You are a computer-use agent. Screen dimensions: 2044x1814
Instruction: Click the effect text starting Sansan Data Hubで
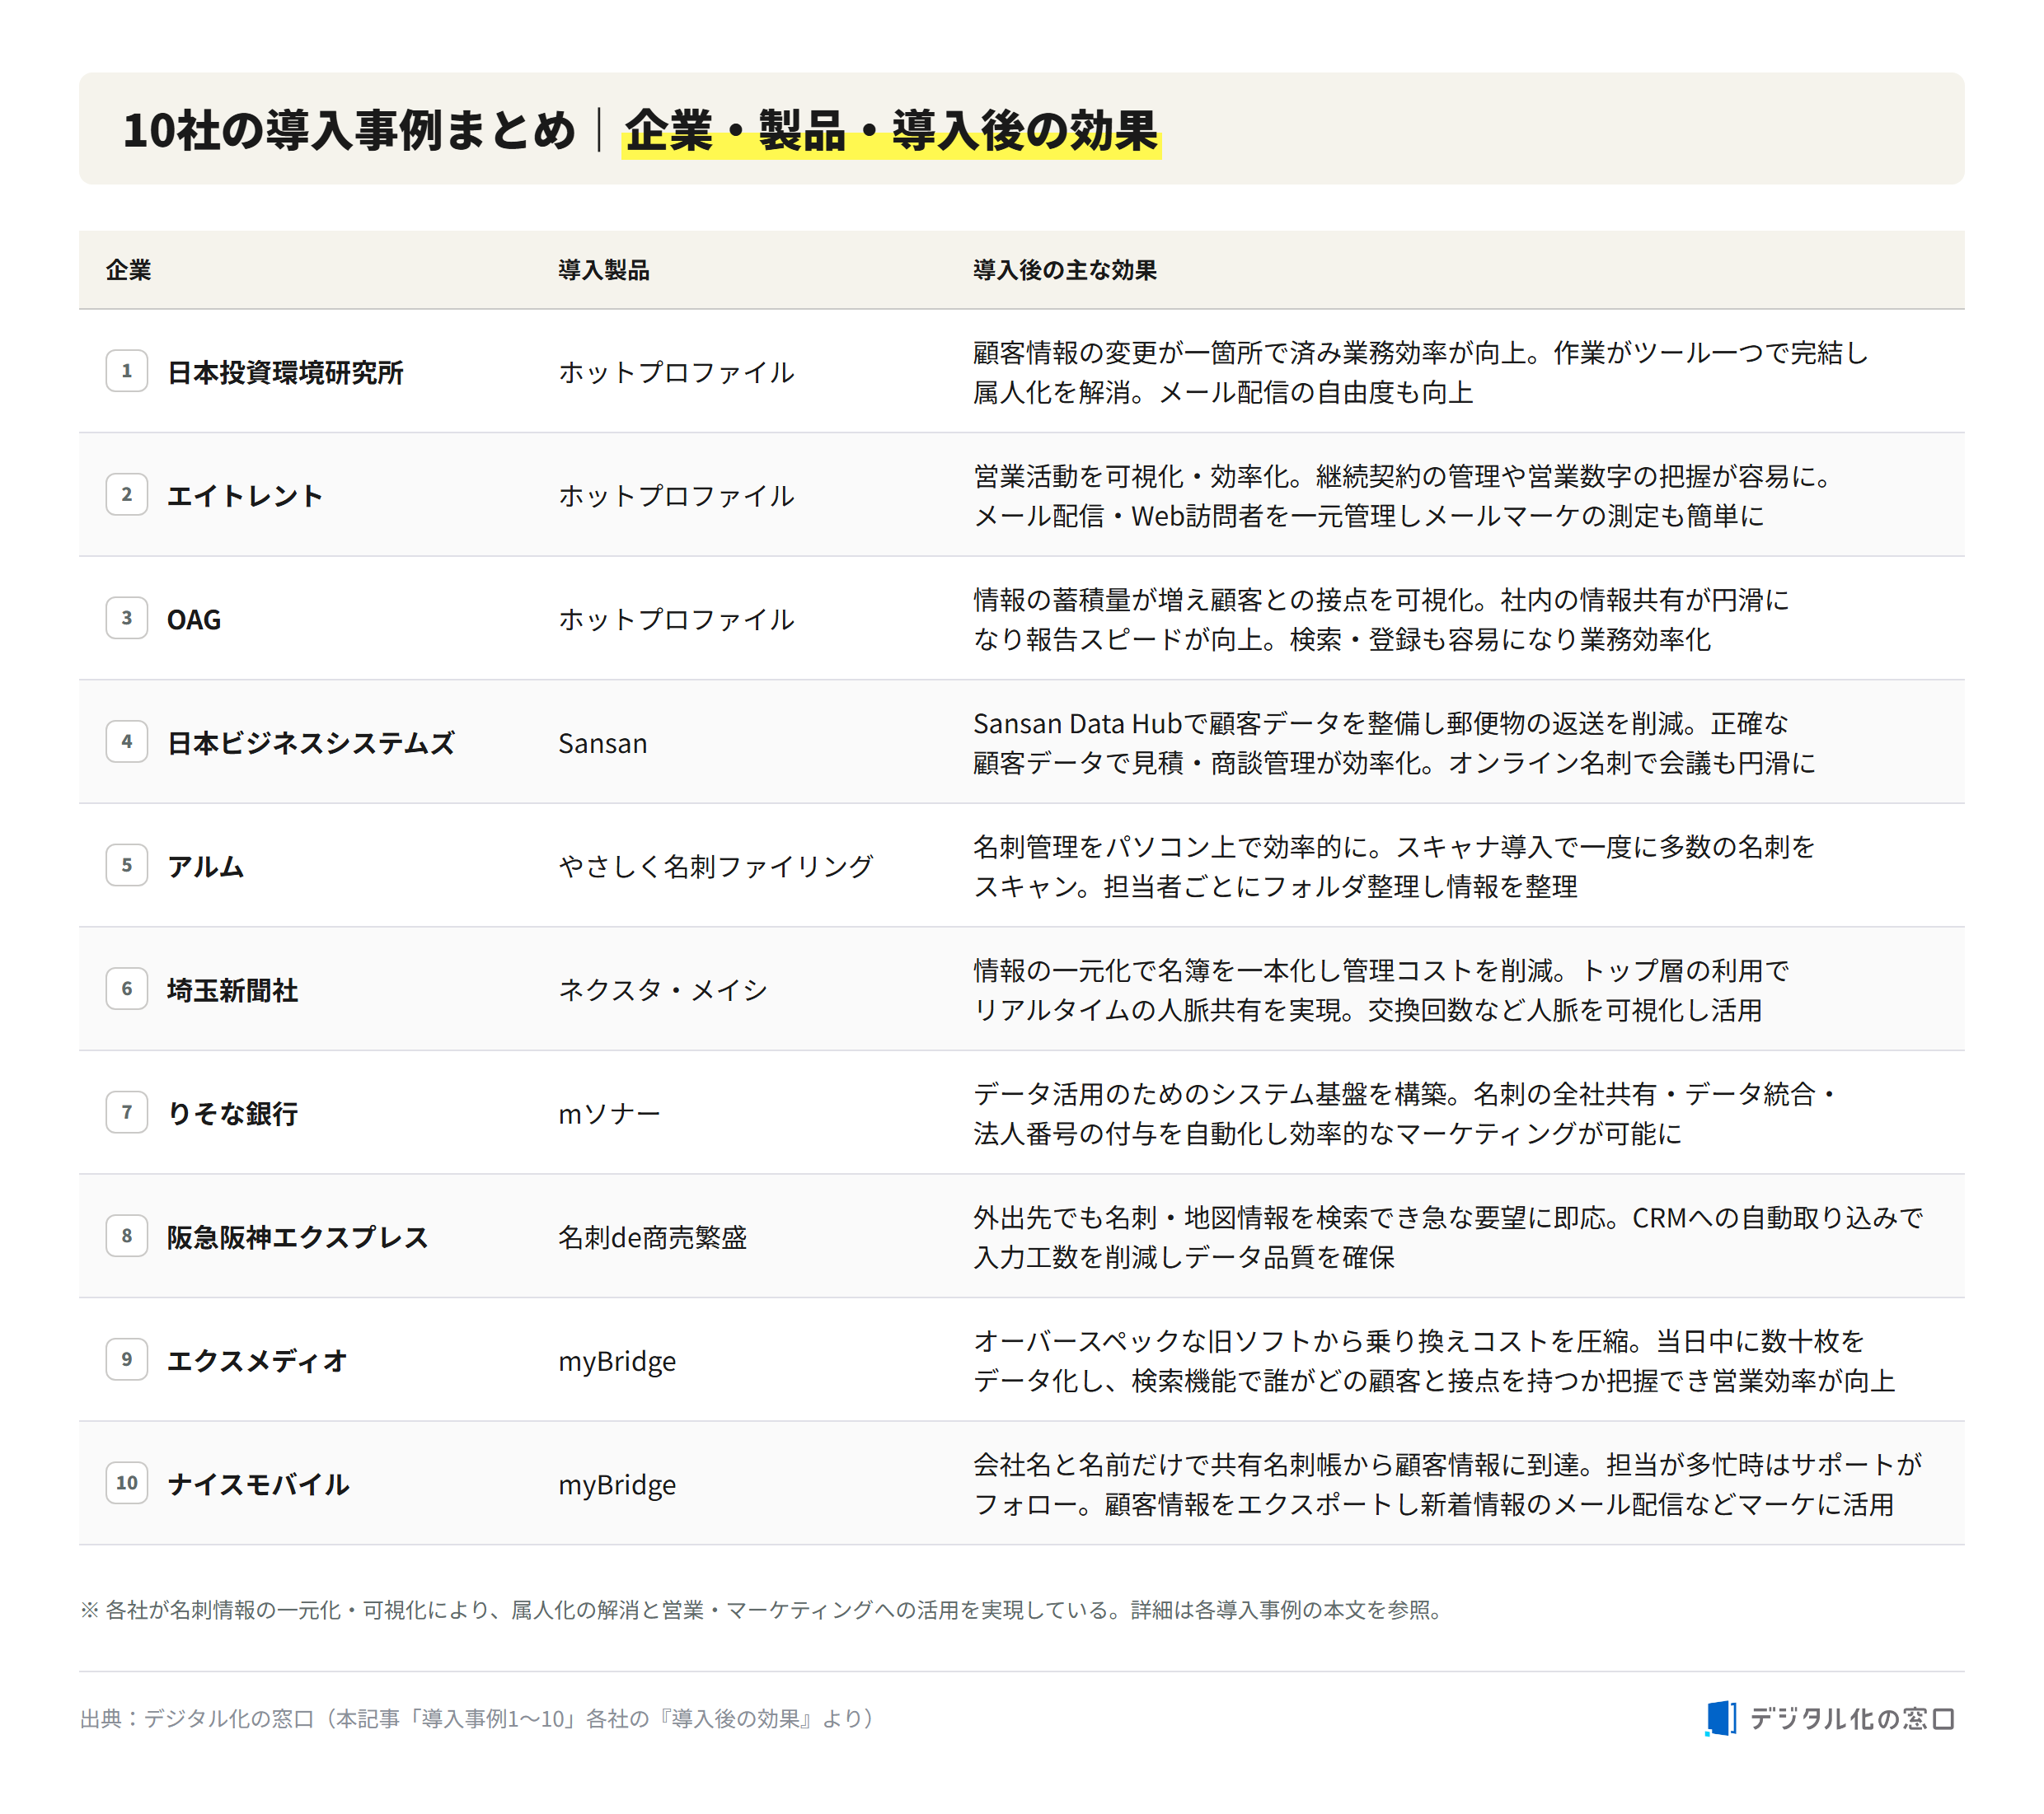(1395, 742)
